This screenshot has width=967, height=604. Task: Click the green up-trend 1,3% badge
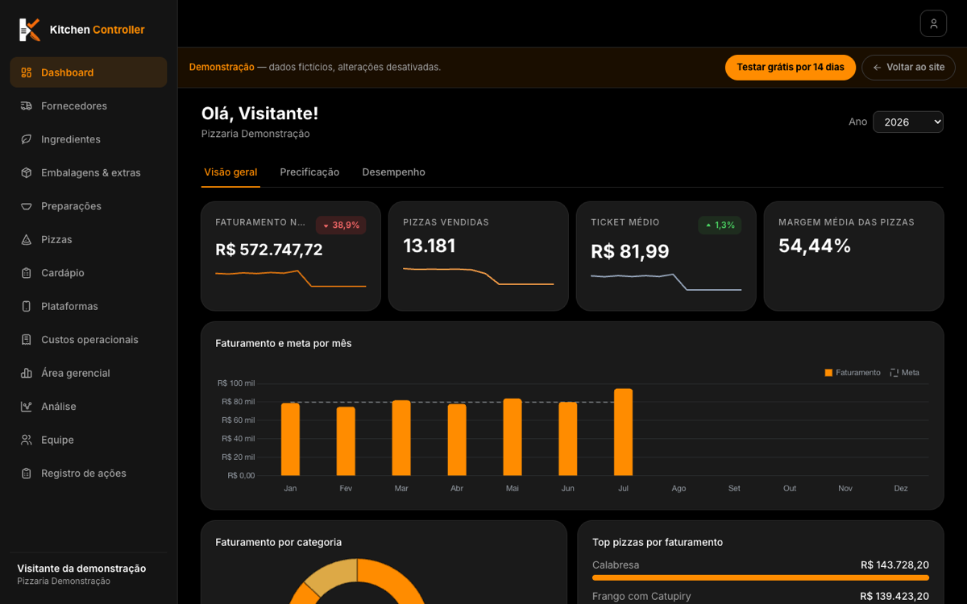[720, 225]
